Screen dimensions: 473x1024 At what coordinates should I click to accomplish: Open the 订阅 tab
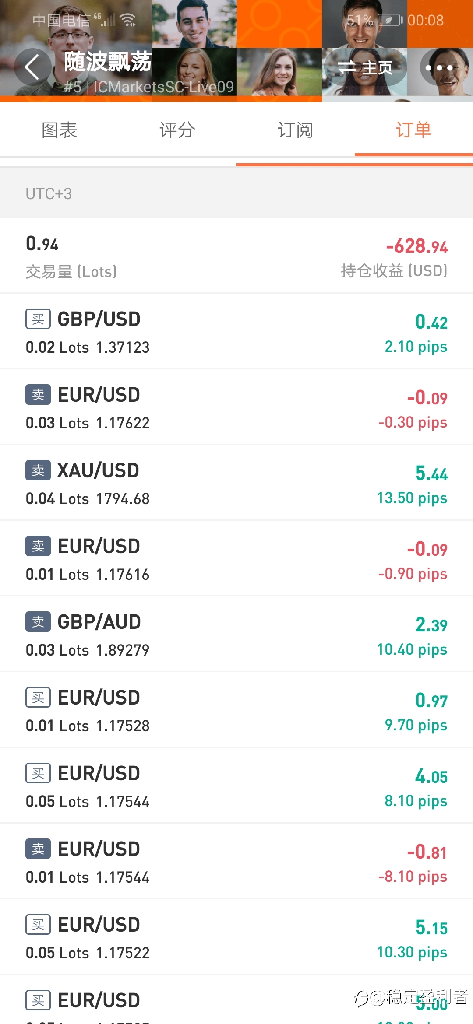click(x=296, y=130)
